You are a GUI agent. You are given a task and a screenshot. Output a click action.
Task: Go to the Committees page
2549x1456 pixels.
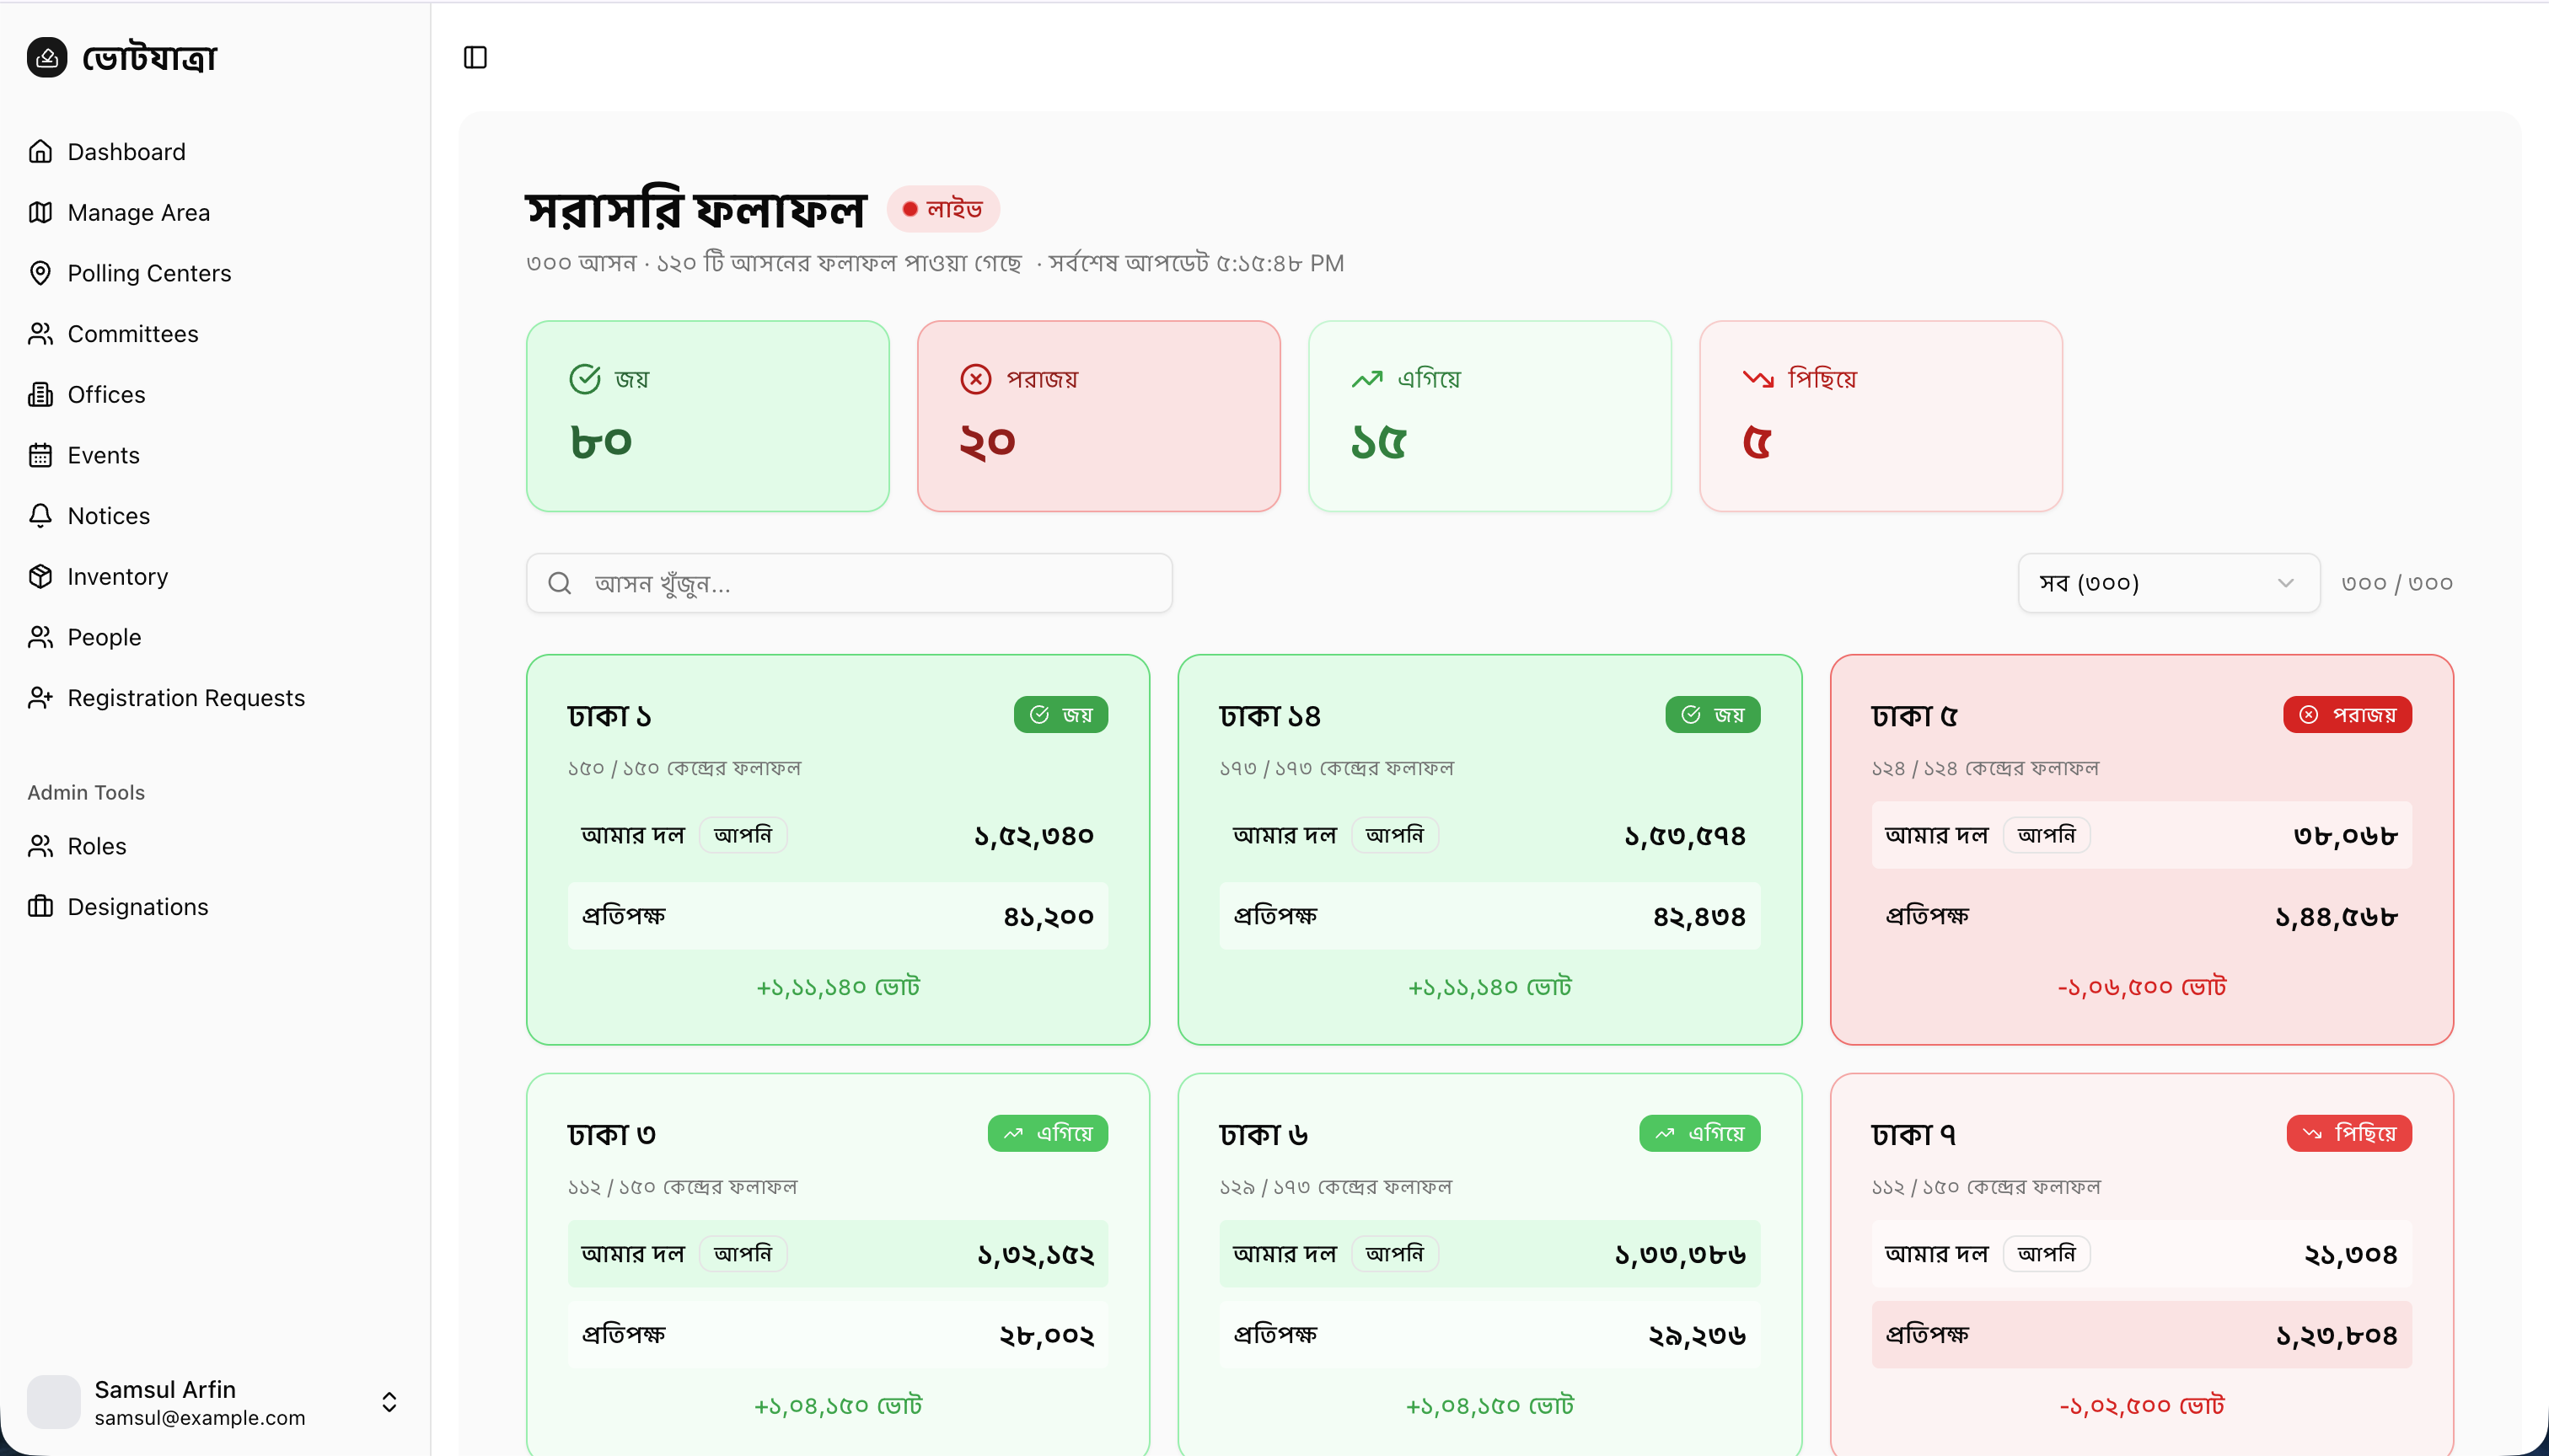click(132, 334)
